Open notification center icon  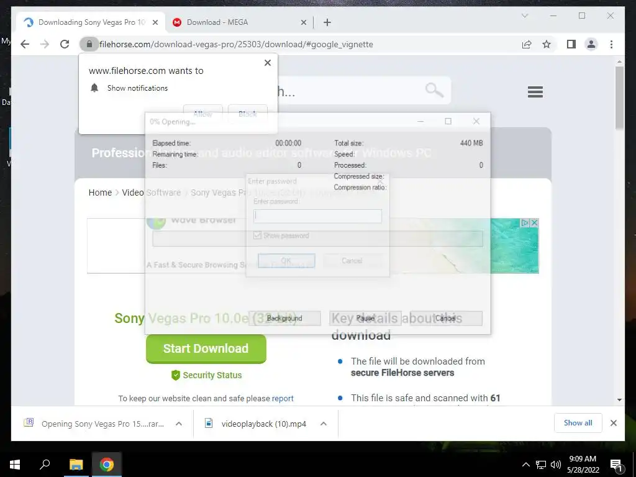pos(616,465)
